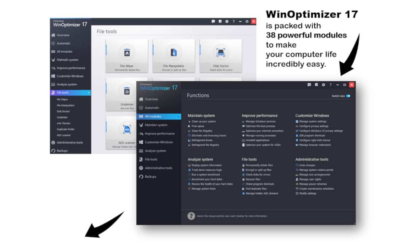Select Disk Doctor sub-item in back sidebar
The height and width of the screenshot is (245, 396).
(63, 111)
